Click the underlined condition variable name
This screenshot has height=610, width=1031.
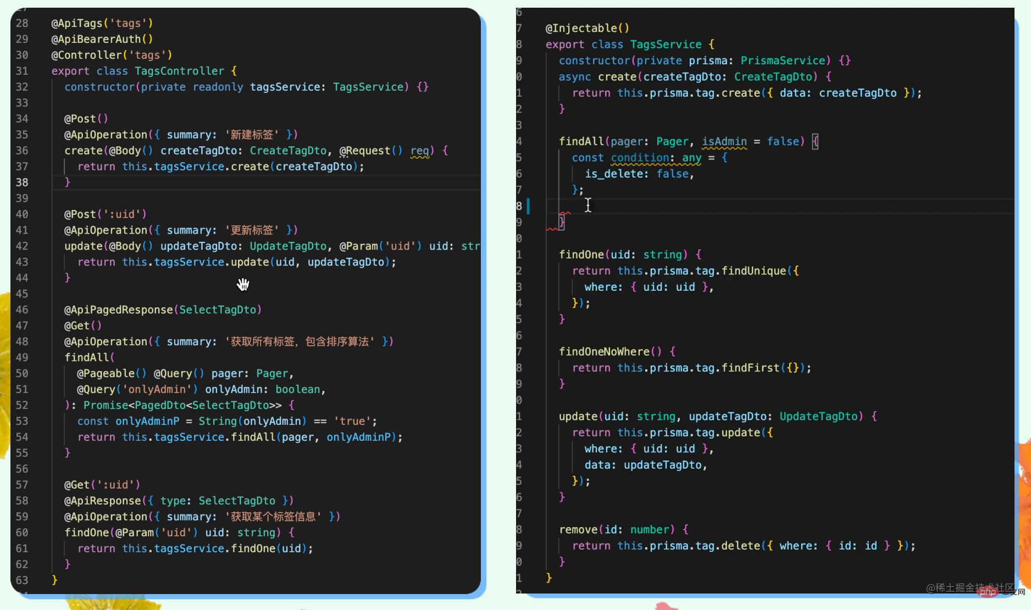(x=640, y=158)
